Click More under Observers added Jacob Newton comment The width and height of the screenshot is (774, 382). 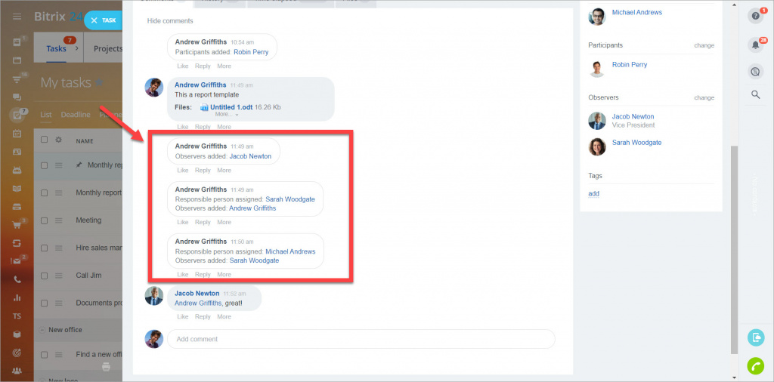[224, 171]
